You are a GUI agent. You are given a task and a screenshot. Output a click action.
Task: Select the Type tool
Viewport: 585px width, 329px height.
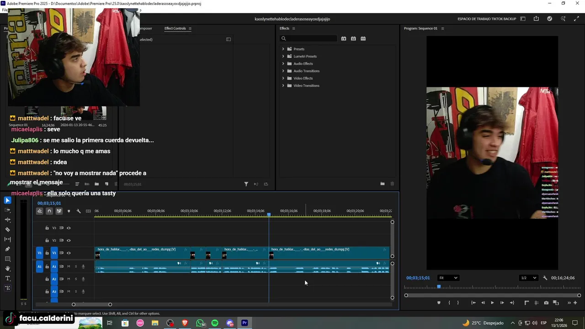point(7,278)
